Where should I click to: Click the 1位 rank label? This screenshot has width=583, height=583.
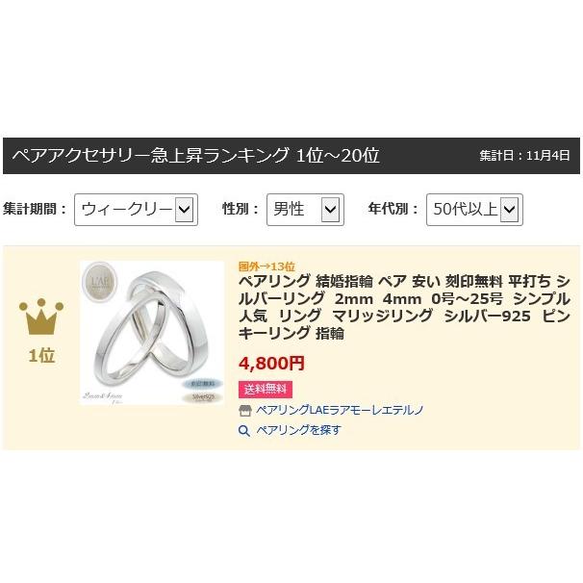(x=41, y=356)
